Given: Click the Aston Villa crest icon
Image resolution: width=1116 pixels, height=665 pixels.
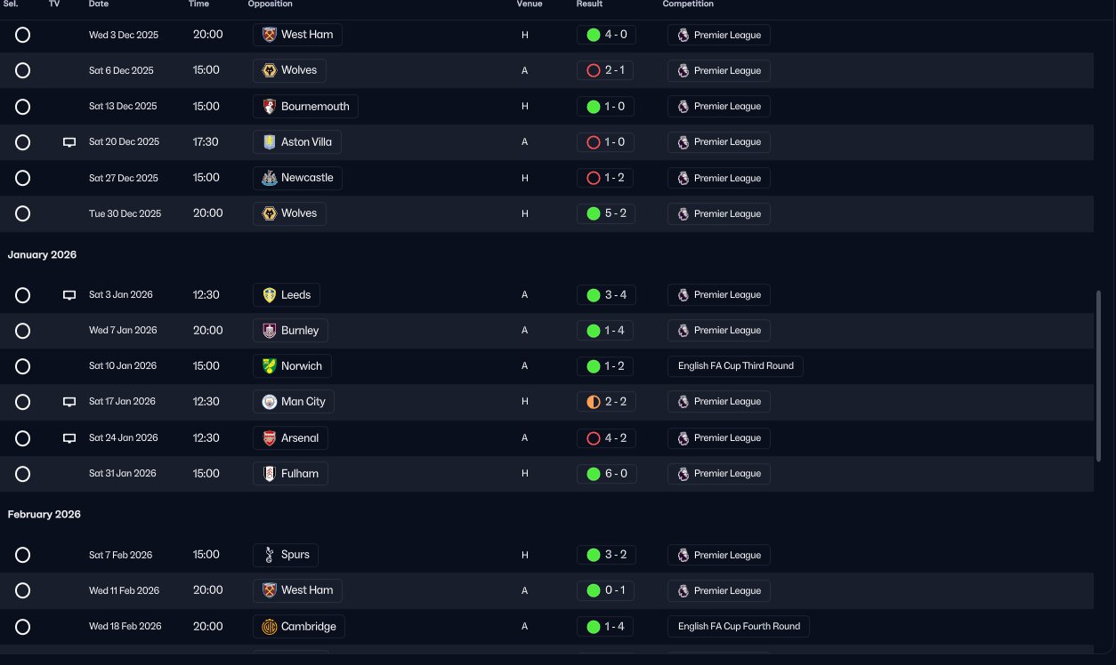Looking at the screenshot, I should [x=269, y=142].
